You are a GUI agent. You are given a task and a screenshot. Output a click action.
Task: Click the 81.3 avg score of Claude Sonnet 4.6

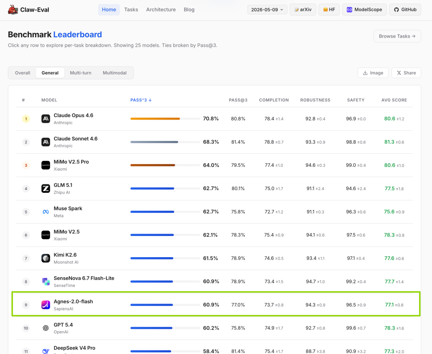(389, 142)
